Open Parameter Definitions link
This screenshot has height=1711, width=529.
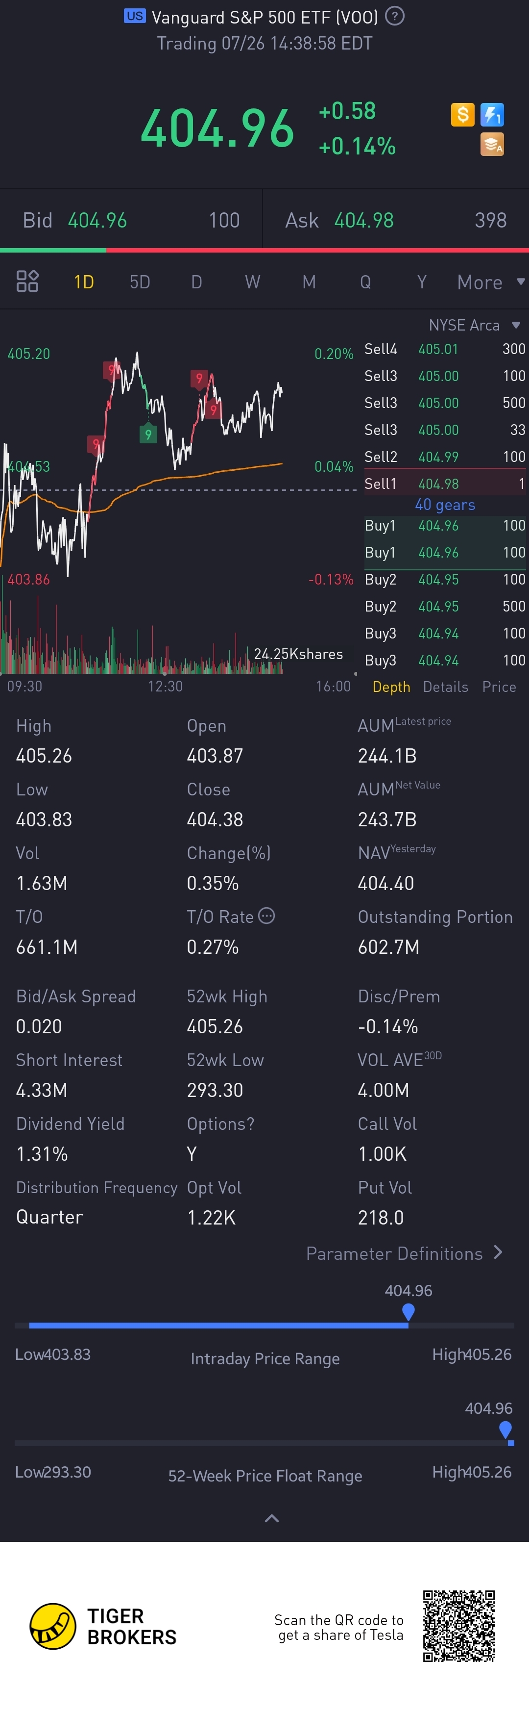(x=404, y=1253)
